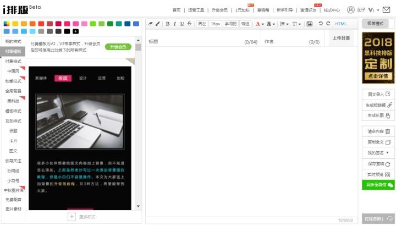This screenshot has height=226, width=396.
Task: Click into the main editor content area
Action: [x=251, y=131]
